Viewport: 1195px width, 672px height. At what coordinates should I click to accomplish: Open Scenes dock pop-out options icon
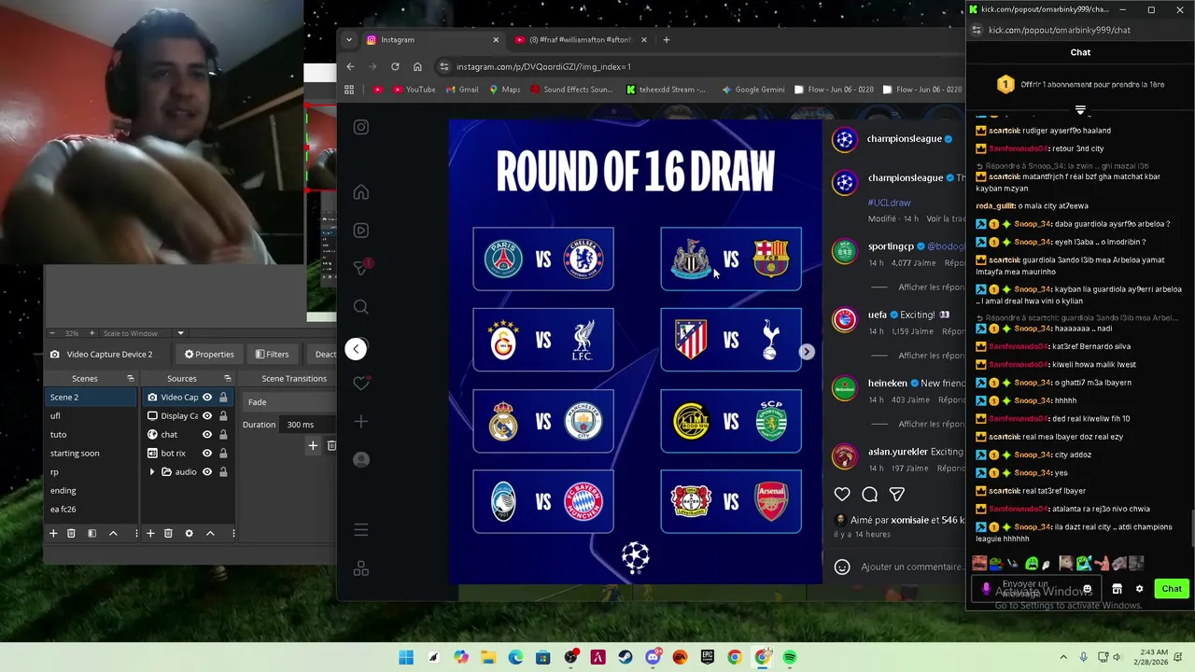click(x=130, y=379)
